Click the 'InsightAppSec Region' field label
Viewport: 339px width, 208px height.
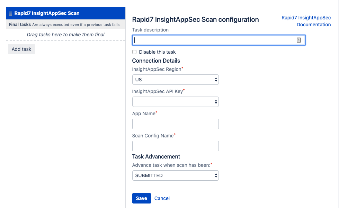pos(157,69)
